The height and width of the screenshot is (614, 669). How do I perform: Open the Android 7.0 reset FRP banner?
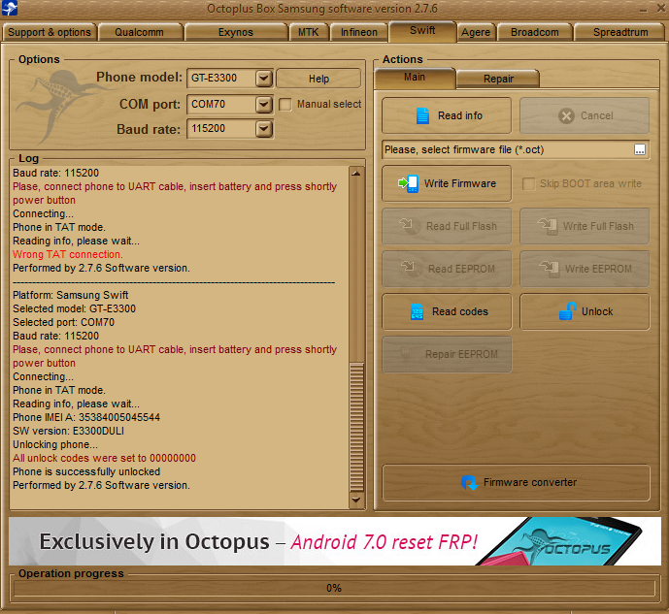click(335, 541)
